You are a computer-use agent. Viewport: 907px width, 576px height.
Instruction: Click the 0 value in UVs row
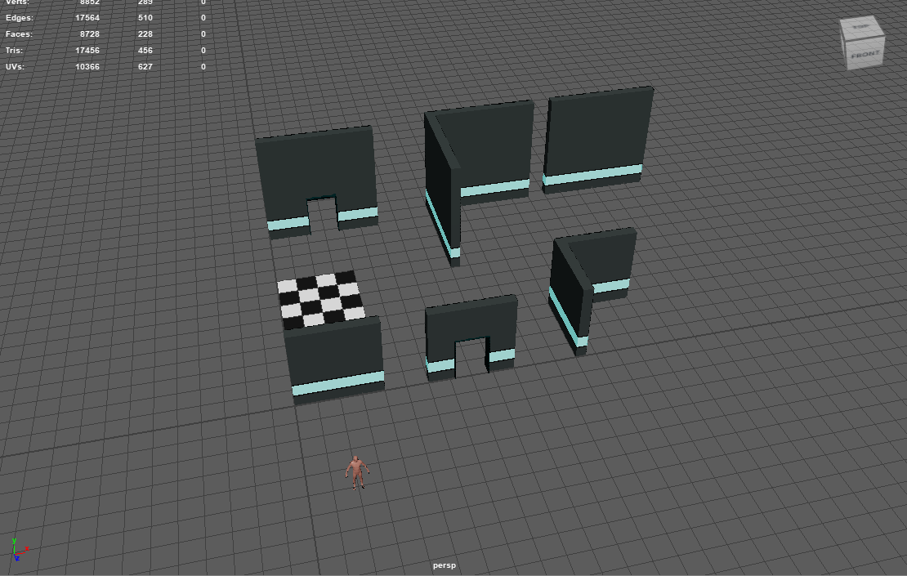point(203,66)
